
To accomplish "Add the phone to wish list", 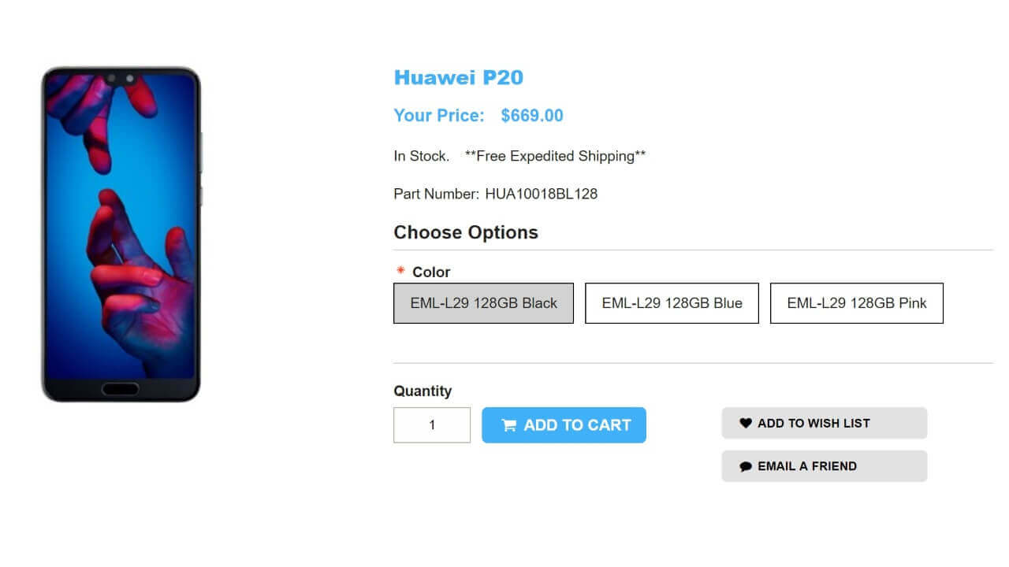I will click(824, 423).
